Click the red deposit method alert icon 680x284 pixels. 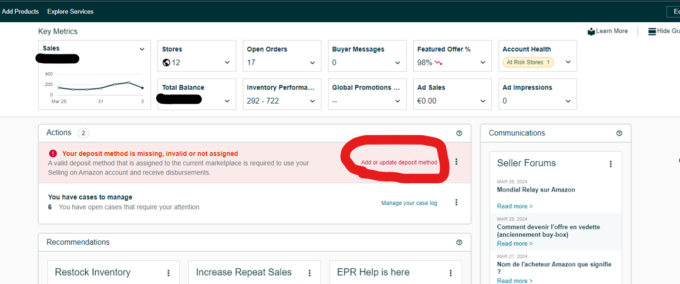click(53, 153)
